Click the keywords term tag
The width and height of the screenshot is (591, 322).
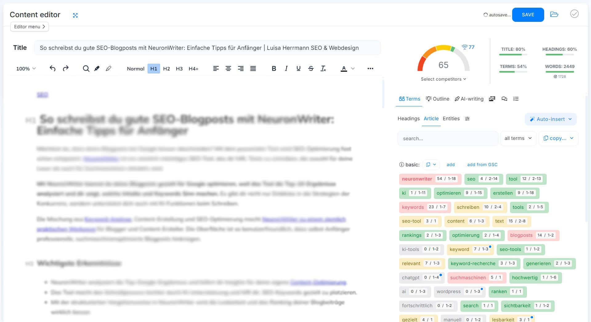pos(425,207)
